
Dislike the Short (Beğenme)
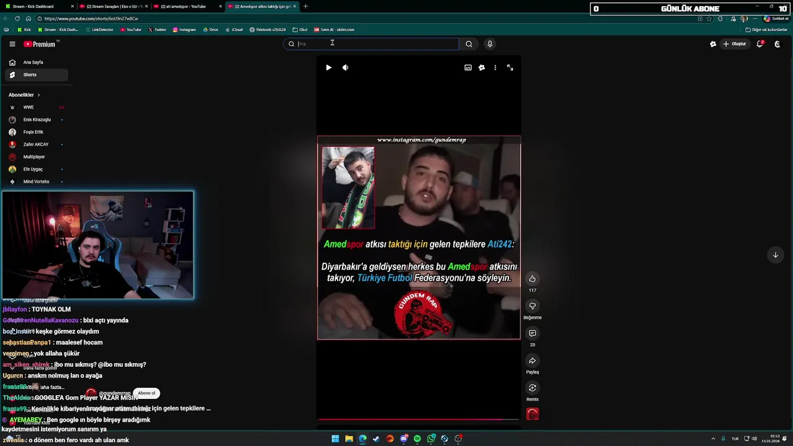point(532,306)
